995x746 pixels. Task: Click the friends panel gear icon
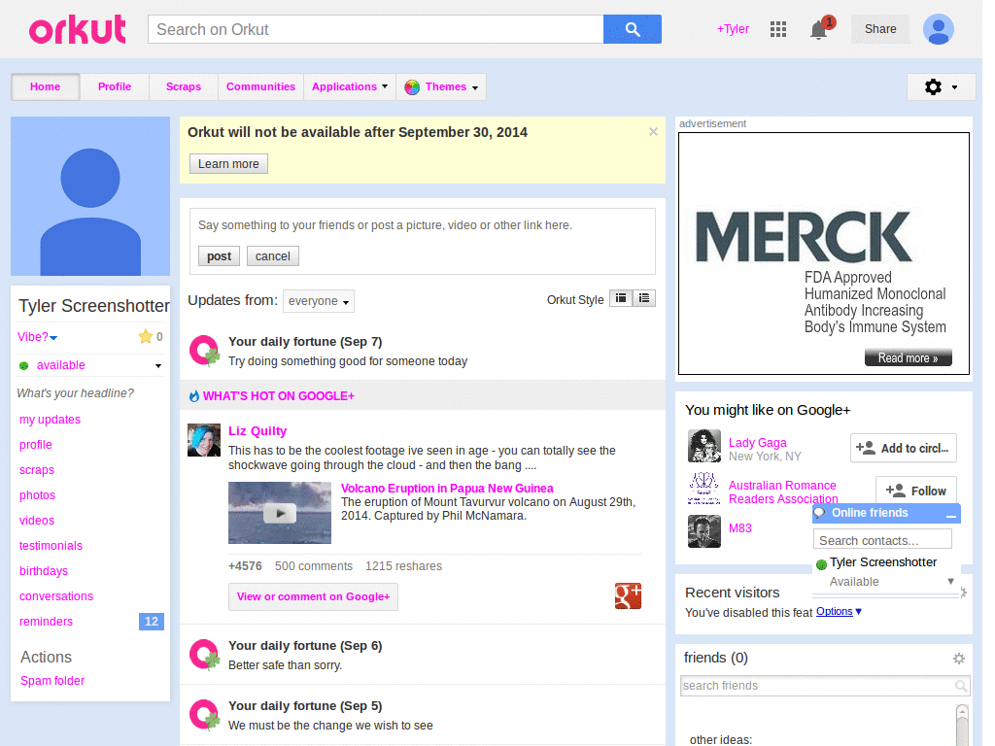tap(959, 659)
